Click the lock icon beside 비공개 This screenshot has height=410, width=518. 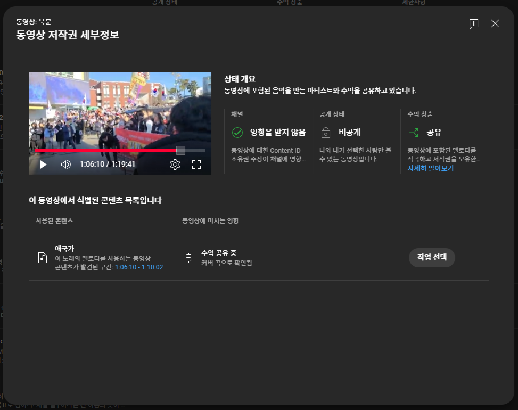[x=326, y=133]
